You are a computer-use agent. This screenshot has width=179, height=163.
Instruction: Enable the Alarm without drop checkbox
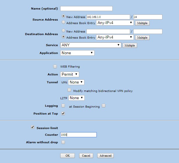[63, 142]
